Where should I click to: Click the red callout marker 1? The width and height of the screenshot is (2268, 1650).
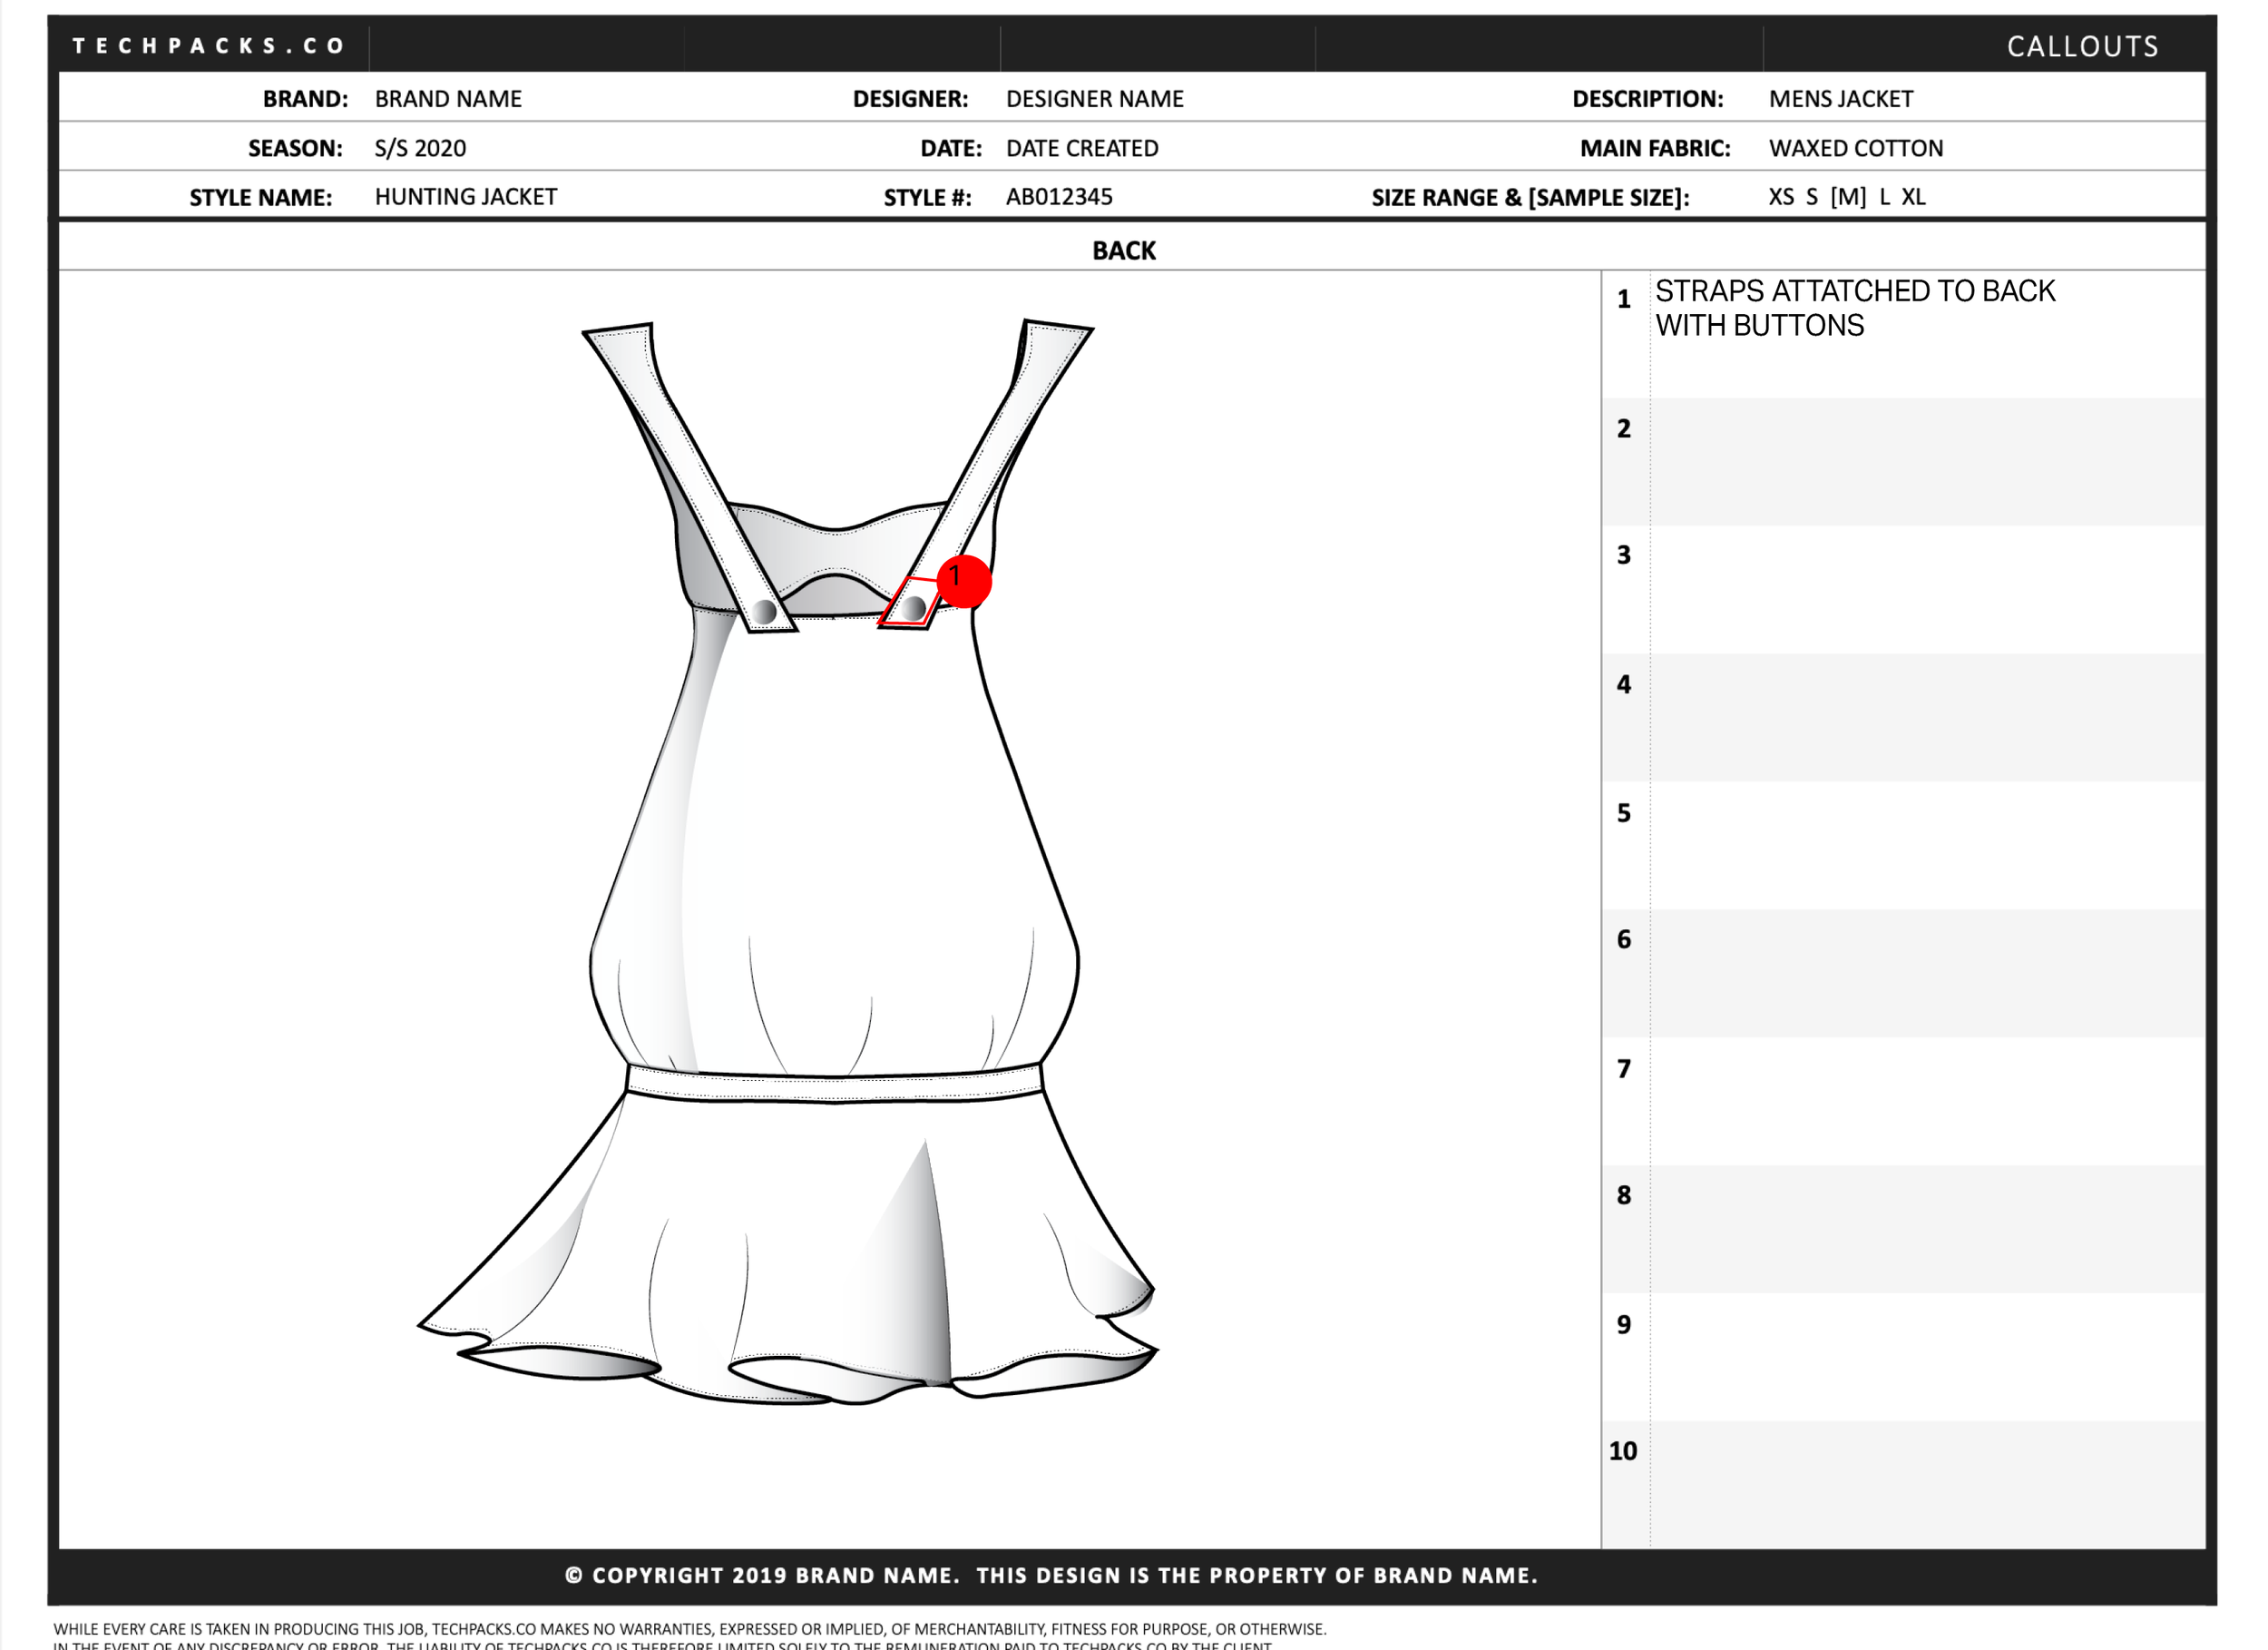click(963, 580)
